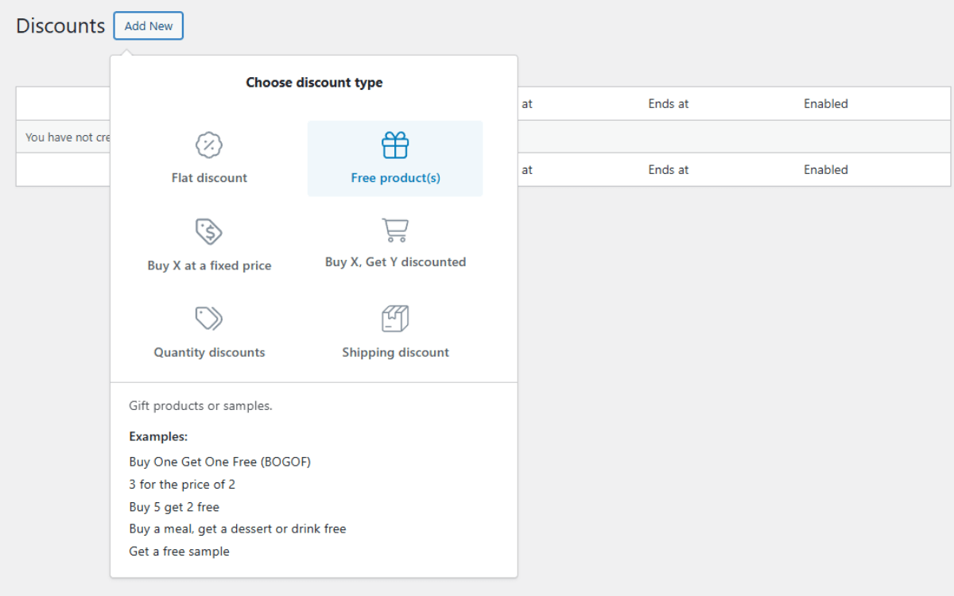Click the "Buy One Get One Free (BOGOF)" example
This screenshot has width=954, height=596.
point(219,462)
